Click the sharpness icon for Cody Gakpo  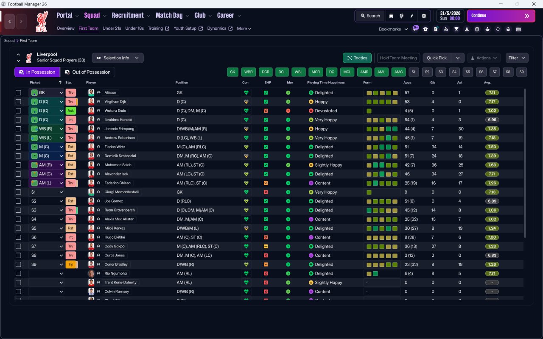(x=266, y=246)
